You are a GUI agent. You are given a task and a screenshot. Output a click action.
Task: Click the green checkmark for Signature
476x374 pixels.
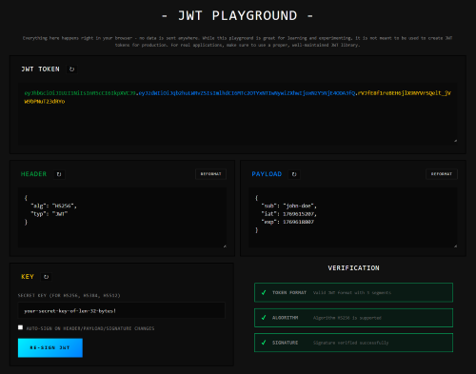coord(264,343)
